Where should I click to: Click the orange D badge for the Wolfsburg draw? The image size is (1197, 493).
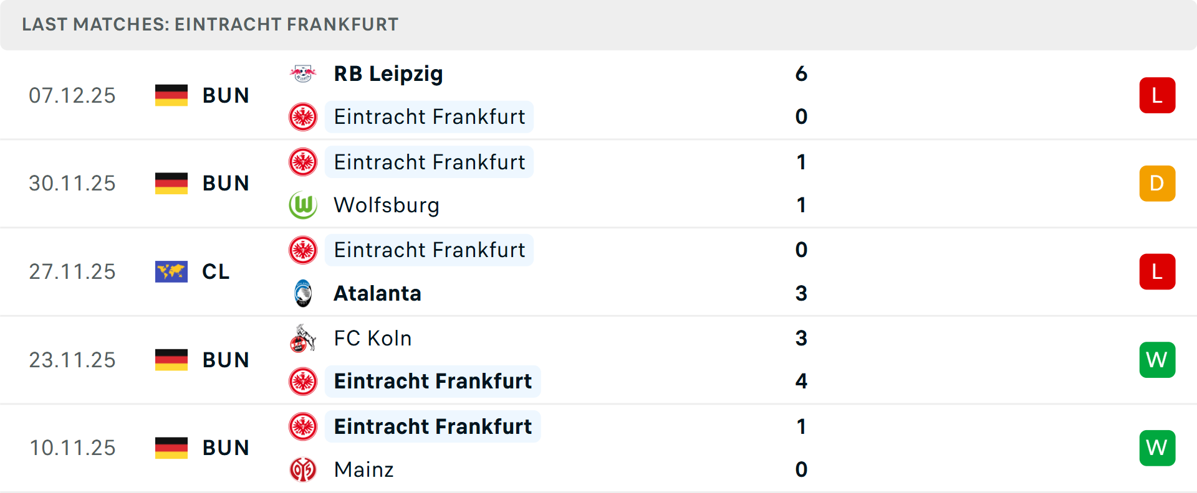(1157, 183)
